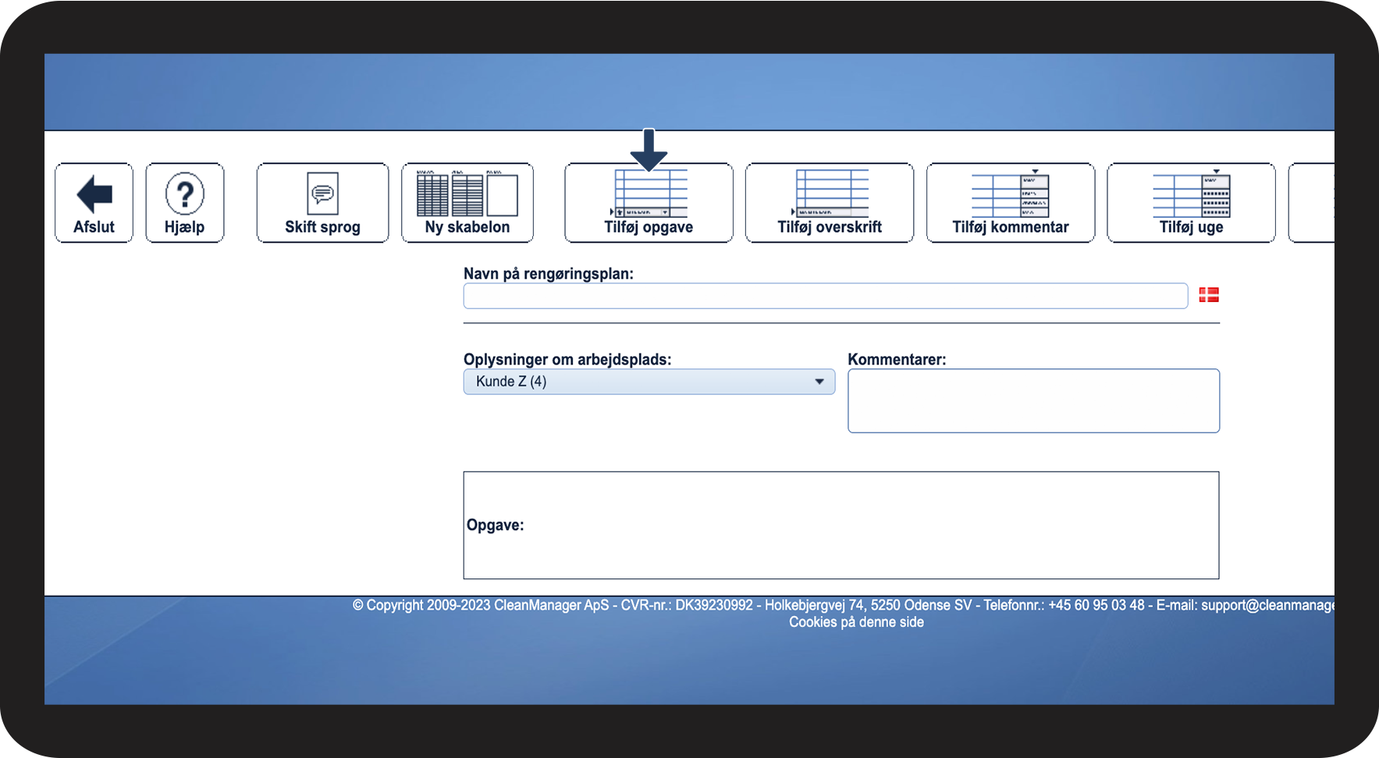Add a heading with Tilføj overskrift
The image size is (1379, 758).
[x=830, y=203]
